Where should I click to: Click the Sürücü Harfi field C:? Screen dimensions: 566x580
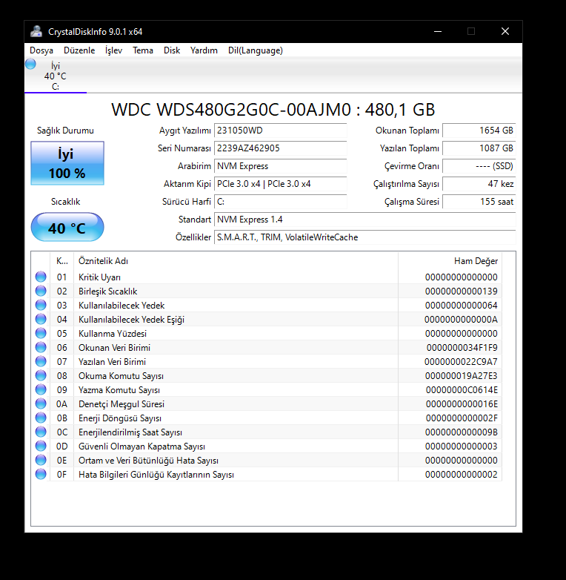tap(281, 201)
